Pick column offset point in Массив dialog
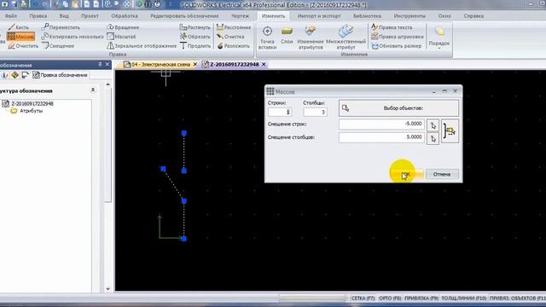This screenshot has height=307, width=546. 433,139
